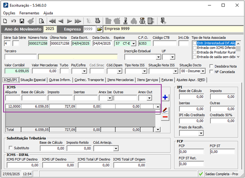Screen dimensions: 245x178
Task: Click the blue plus add ICMS icon
Action: click(x=165, y=97)
